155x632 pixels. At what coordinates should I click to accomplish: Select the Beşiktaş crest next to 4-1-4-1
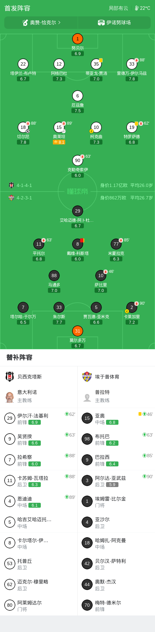[11, 185]
